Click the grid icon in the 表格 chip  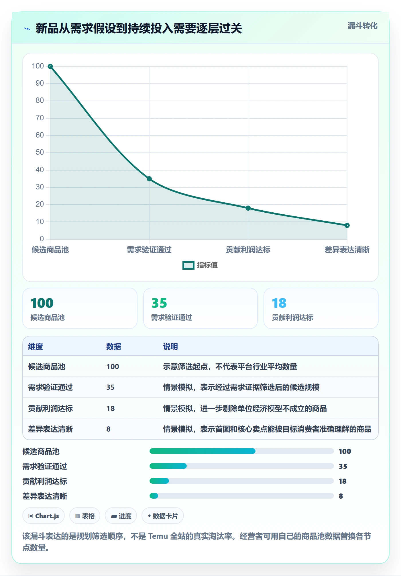pyautogui.click(x=78, y=516)
